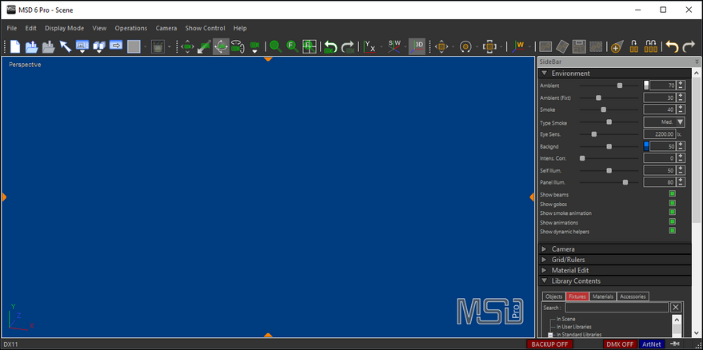703x350 pixels.
Task: Open the File menu
Action: pos(12,28)
